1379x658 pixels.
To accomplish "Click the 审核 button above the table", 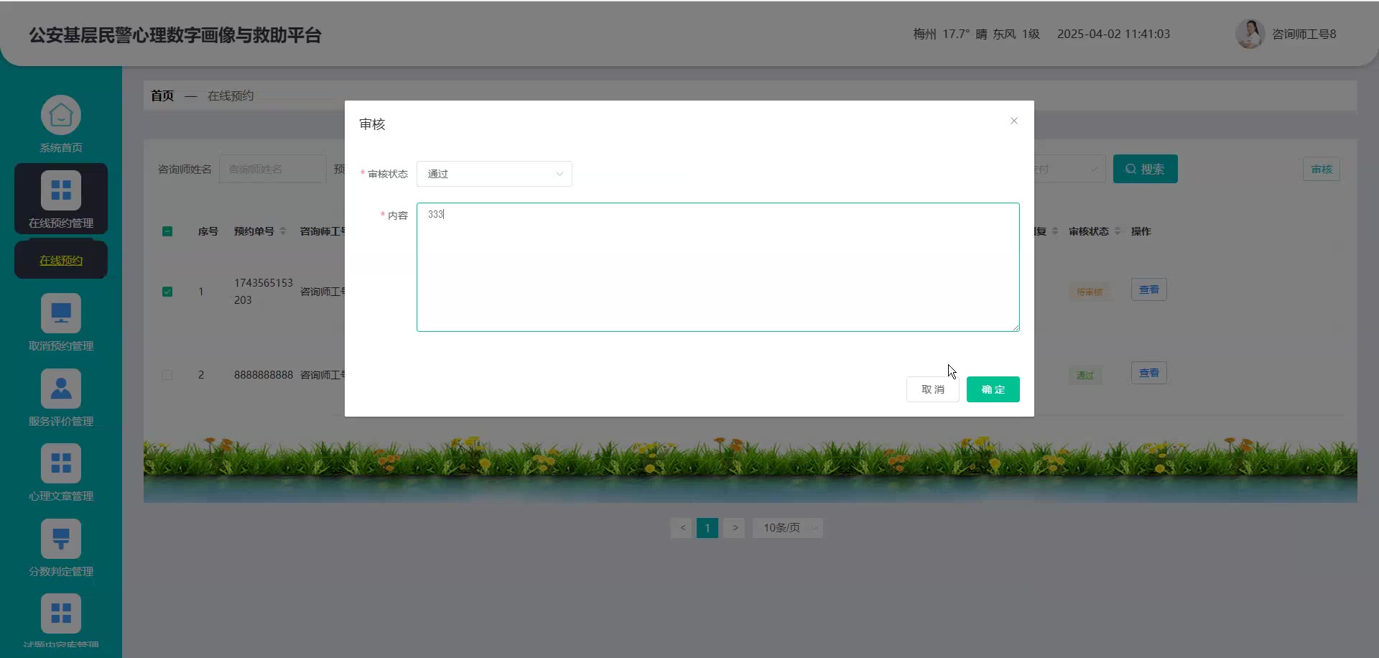I will (1322, 170).
